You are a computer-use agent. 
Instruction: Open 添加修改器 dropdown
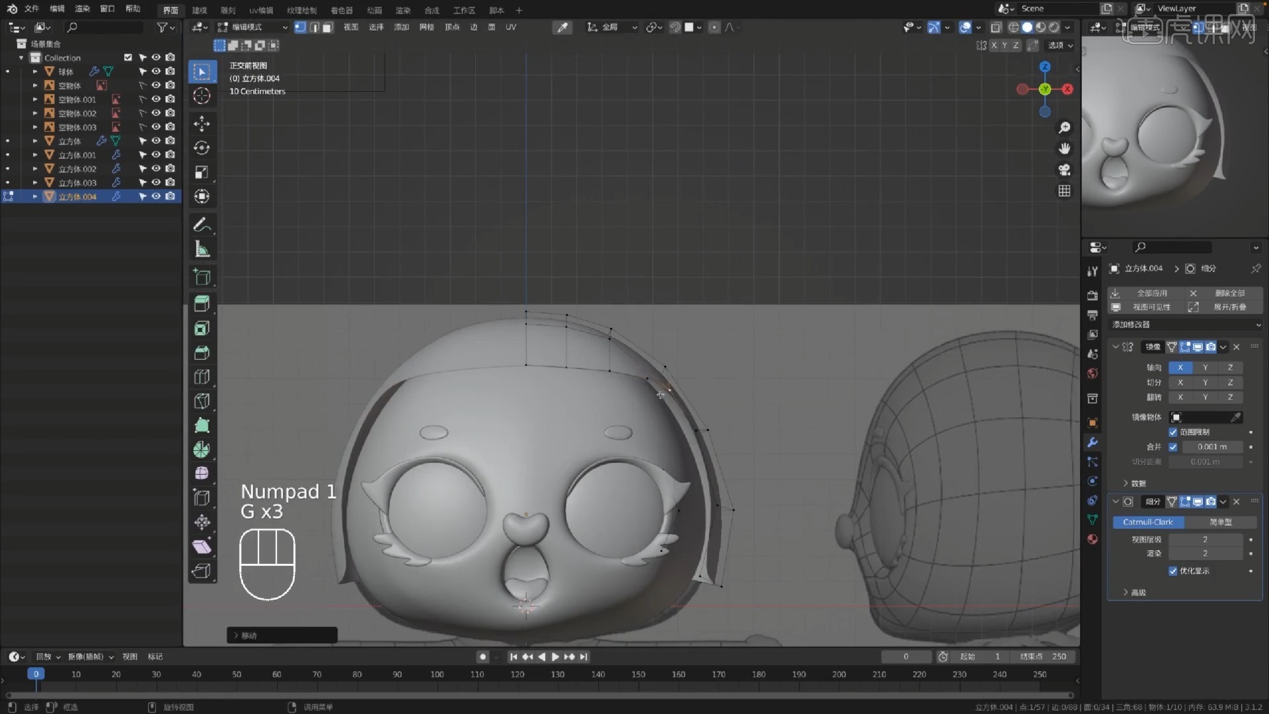[x=1186, y=325]
